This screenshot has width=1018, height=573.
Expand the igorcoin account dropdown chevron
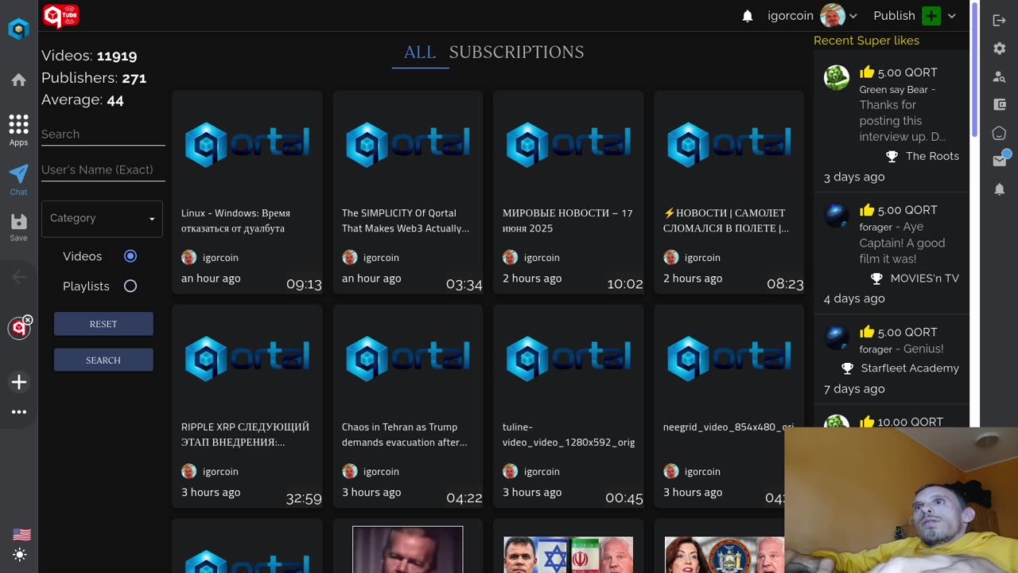(x=853, y=16)
